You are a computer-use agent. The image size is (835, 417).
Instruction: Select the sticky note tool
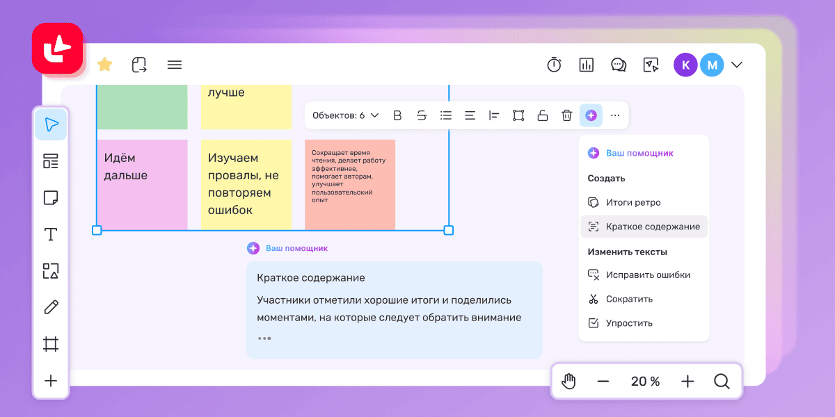(51, 198)
